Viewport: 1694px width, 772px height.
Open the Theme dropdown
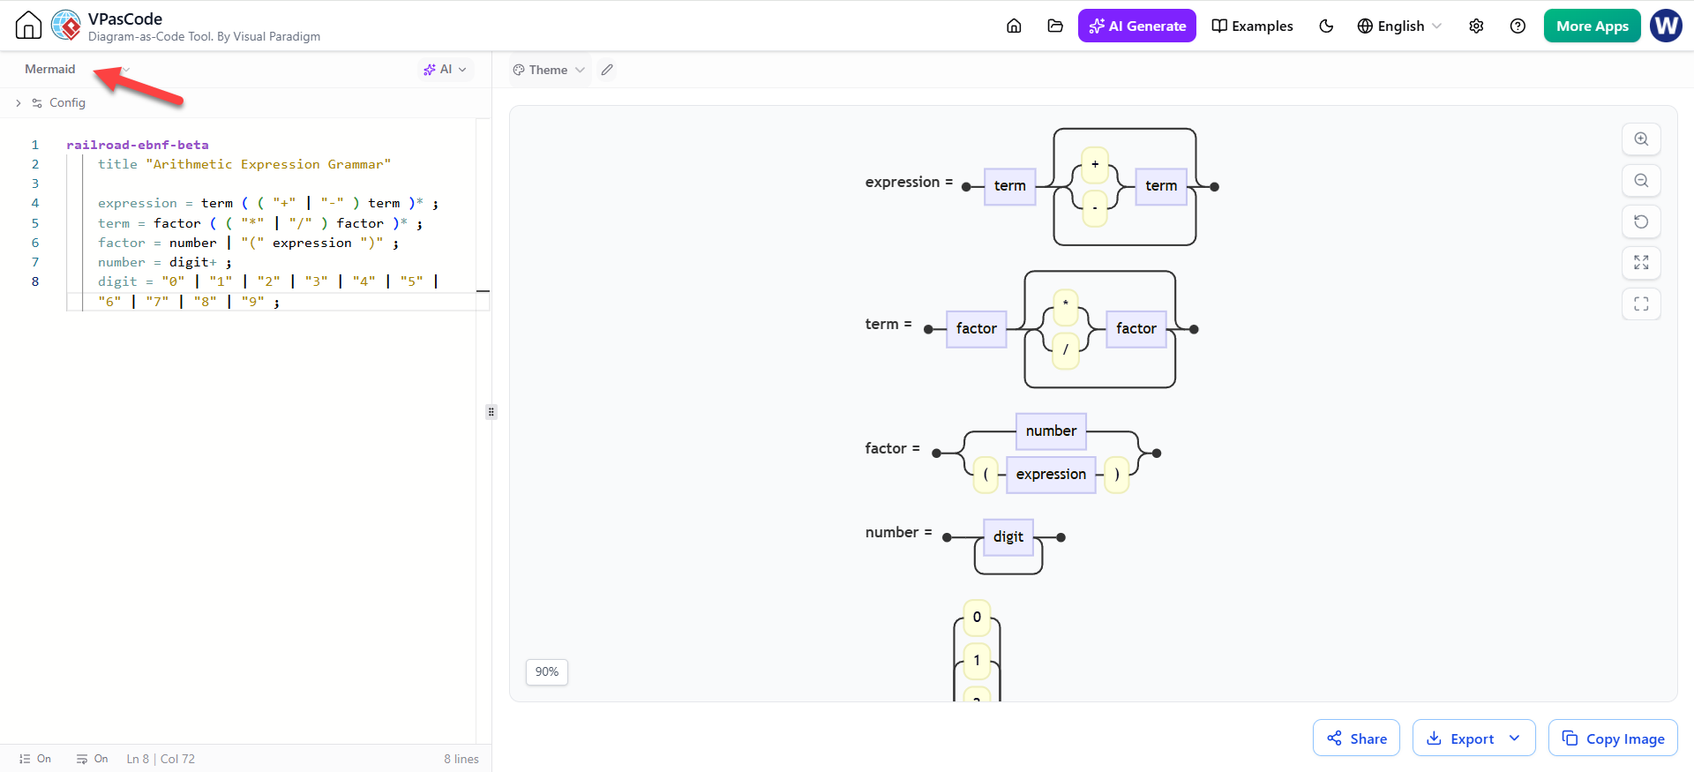point(549,70)
